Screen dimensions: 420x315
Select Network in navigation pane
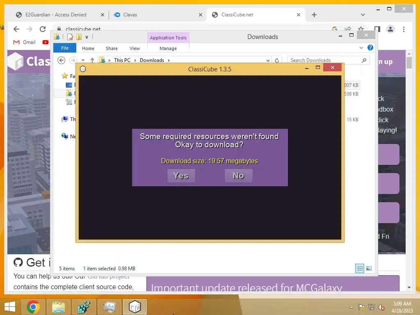68,136
